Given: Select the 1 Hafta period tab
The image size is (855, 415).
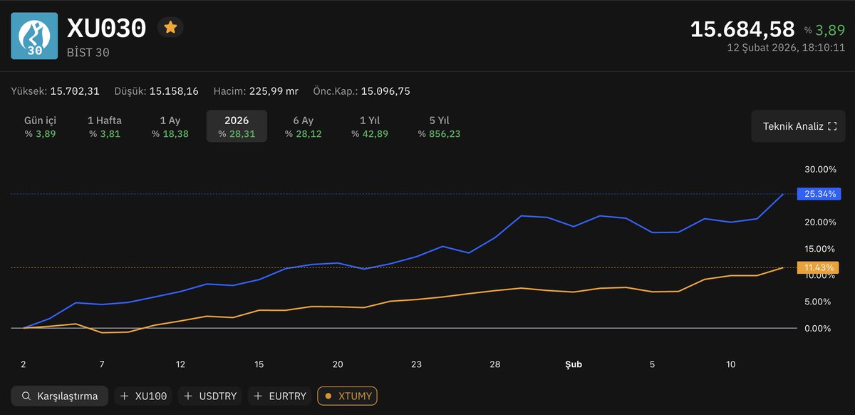Looking at the screenshot, I should 105,126.
